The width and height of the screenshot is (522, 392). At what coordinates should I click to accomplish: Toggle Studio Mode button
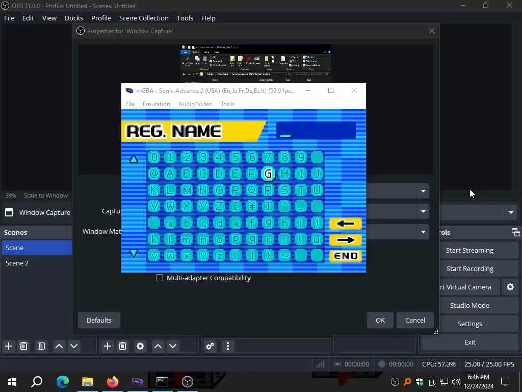tap(469, 305)
